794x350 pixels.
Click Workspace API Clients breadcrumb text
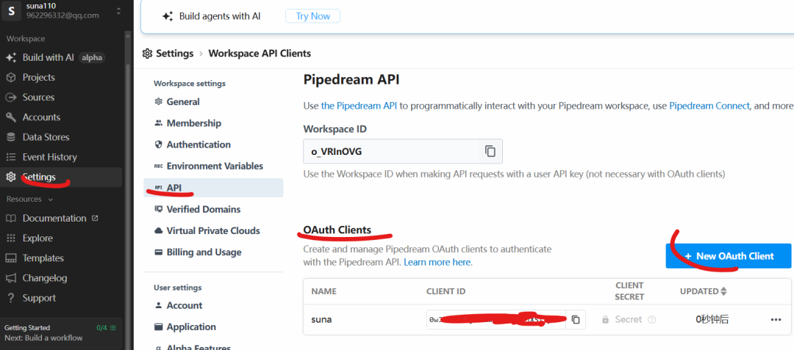point(260,54)
